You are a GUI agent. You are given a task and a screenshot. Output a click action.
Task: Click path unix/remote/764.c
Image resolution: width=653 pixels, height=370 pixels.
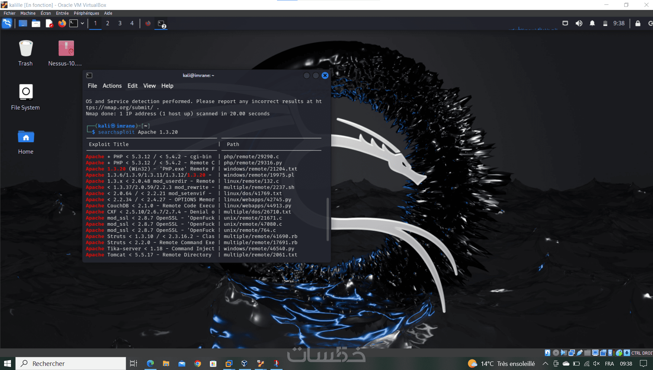tap(250, 230)
